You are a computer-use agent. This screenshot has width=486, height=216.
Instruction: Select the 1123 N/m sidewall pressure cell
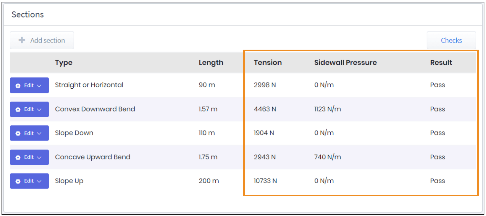[x=327, y=109]
